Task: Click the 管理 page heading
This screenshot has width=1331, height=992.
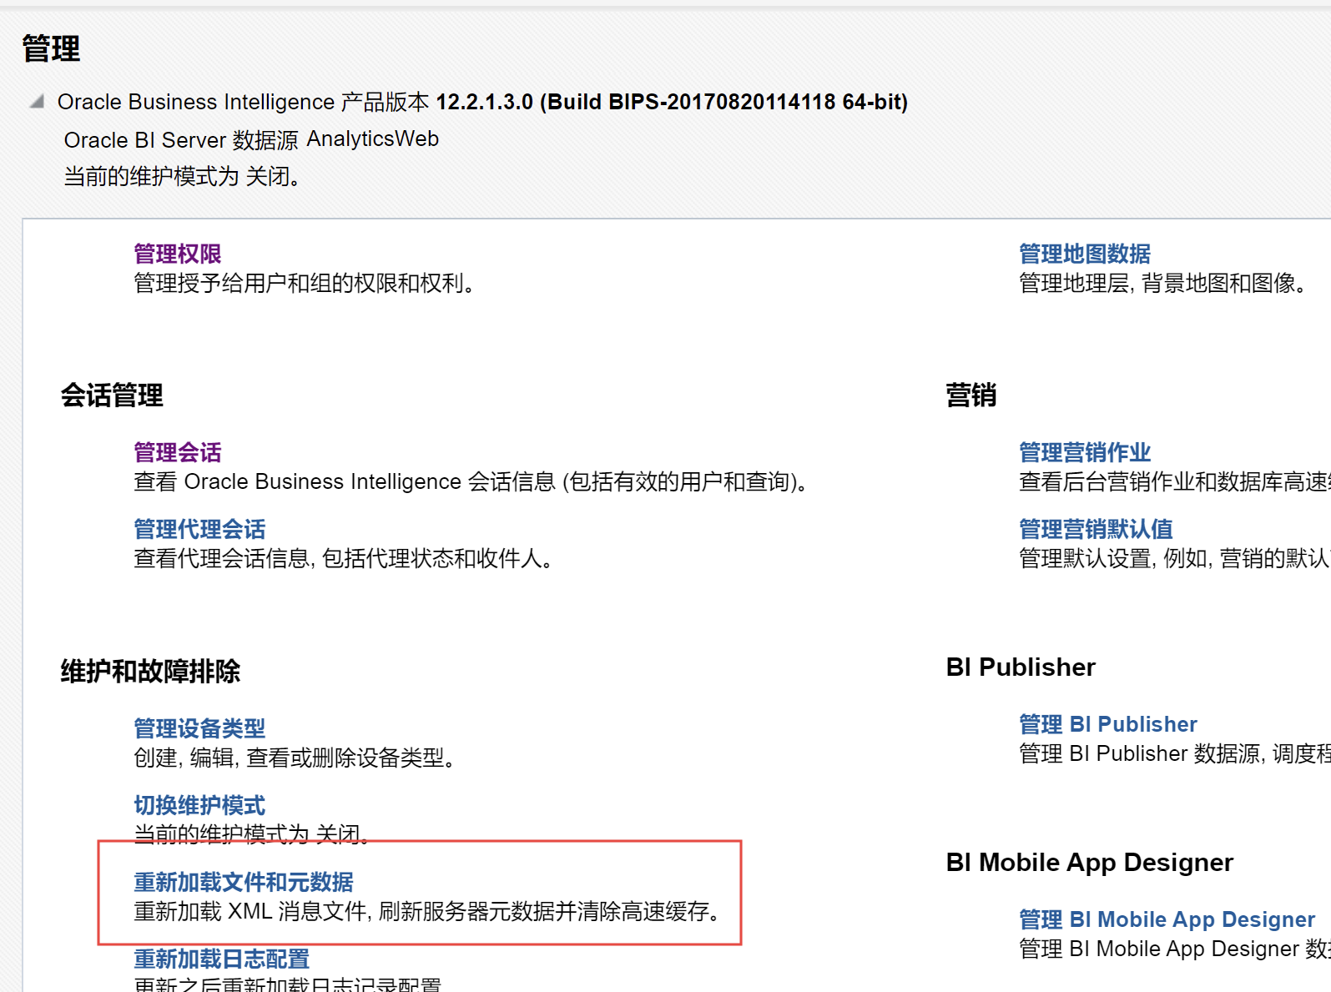Action: (51, 48)
